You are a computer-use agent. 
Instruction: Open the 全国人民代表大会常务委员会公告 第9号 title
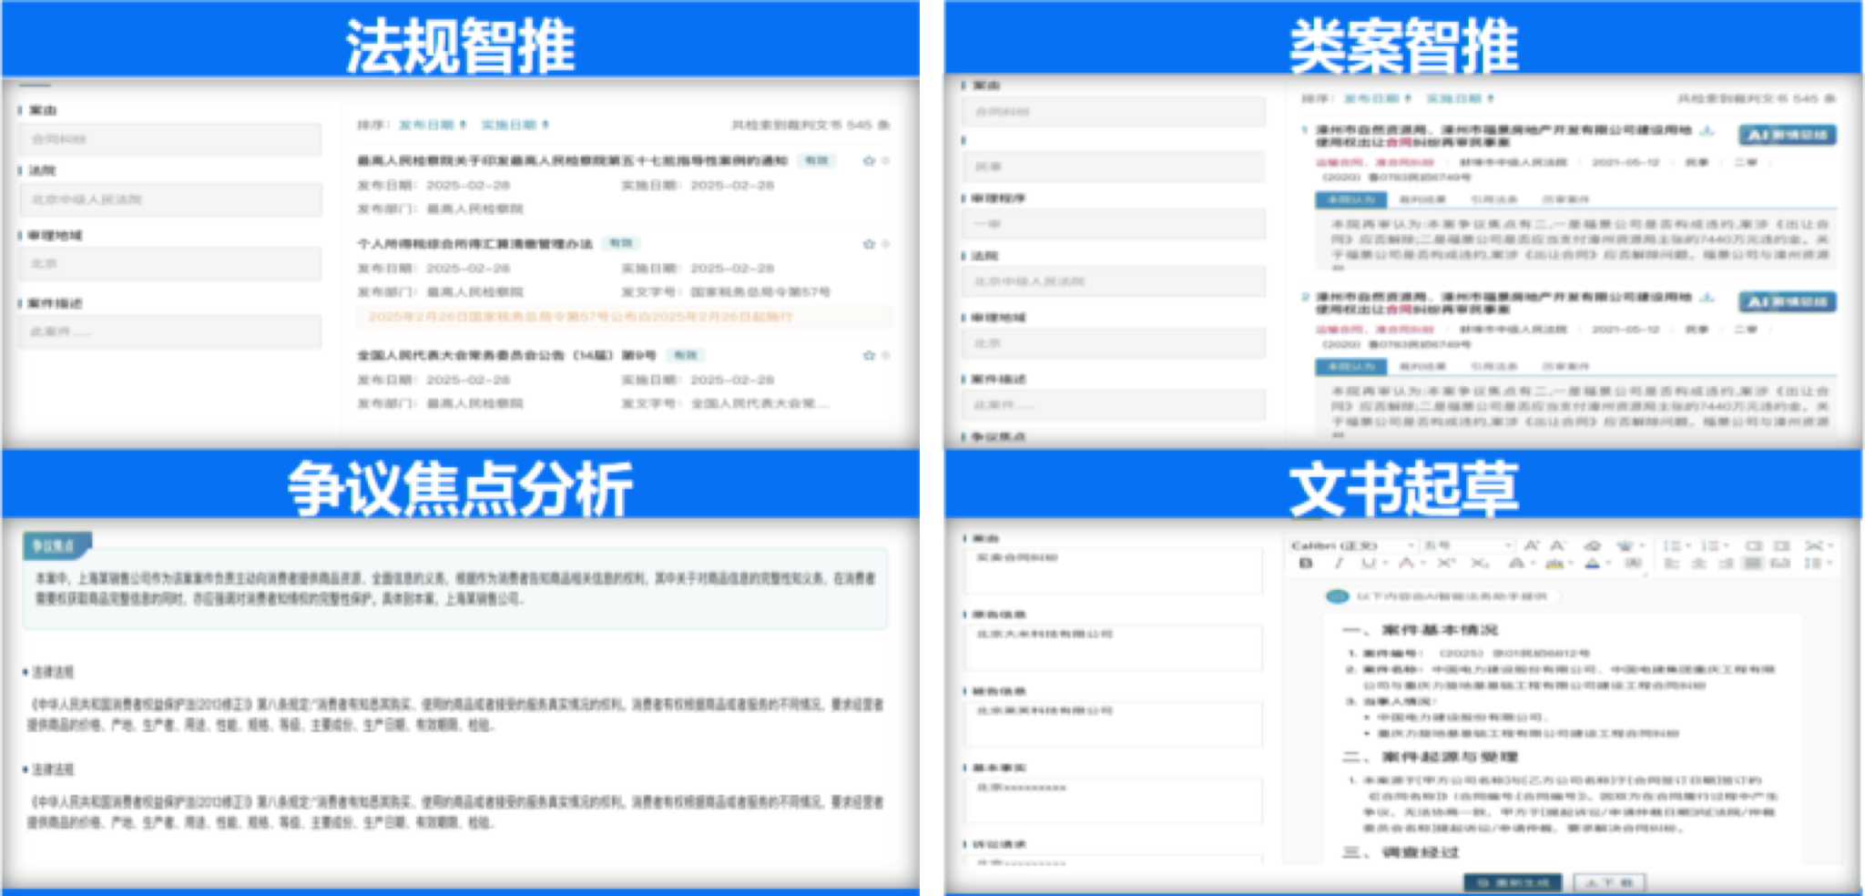tap(506, 355)
